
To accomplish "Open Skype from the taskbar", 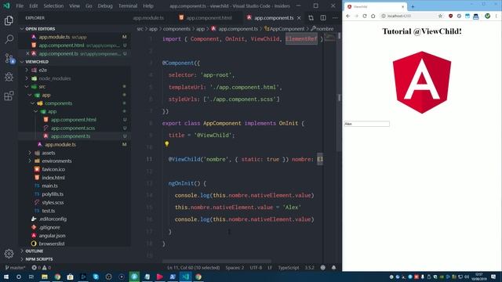I will tap(96, 277).
